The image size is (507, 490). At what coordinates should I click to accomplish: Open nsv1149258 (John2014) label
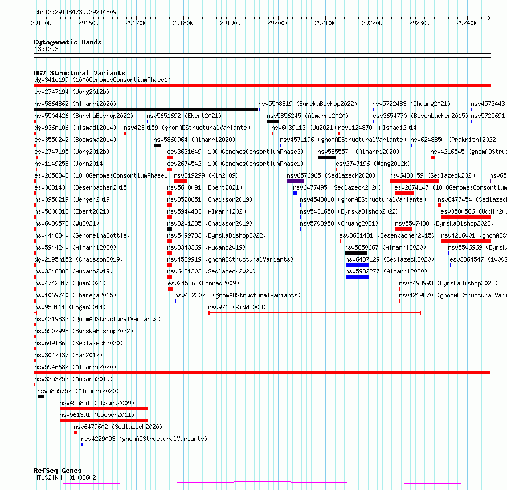coord(70,164)
